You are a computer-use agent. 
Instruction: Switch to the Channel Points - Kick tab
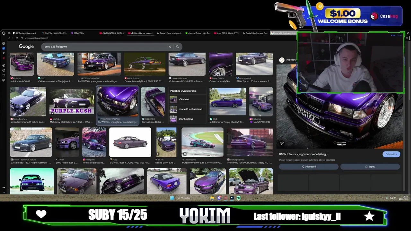(198, 33)
